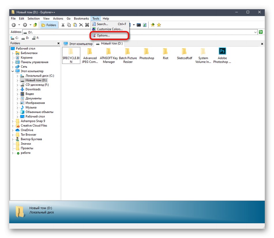Open the Go menu
The height and width of the screenshot is (238, 274).
69,18
